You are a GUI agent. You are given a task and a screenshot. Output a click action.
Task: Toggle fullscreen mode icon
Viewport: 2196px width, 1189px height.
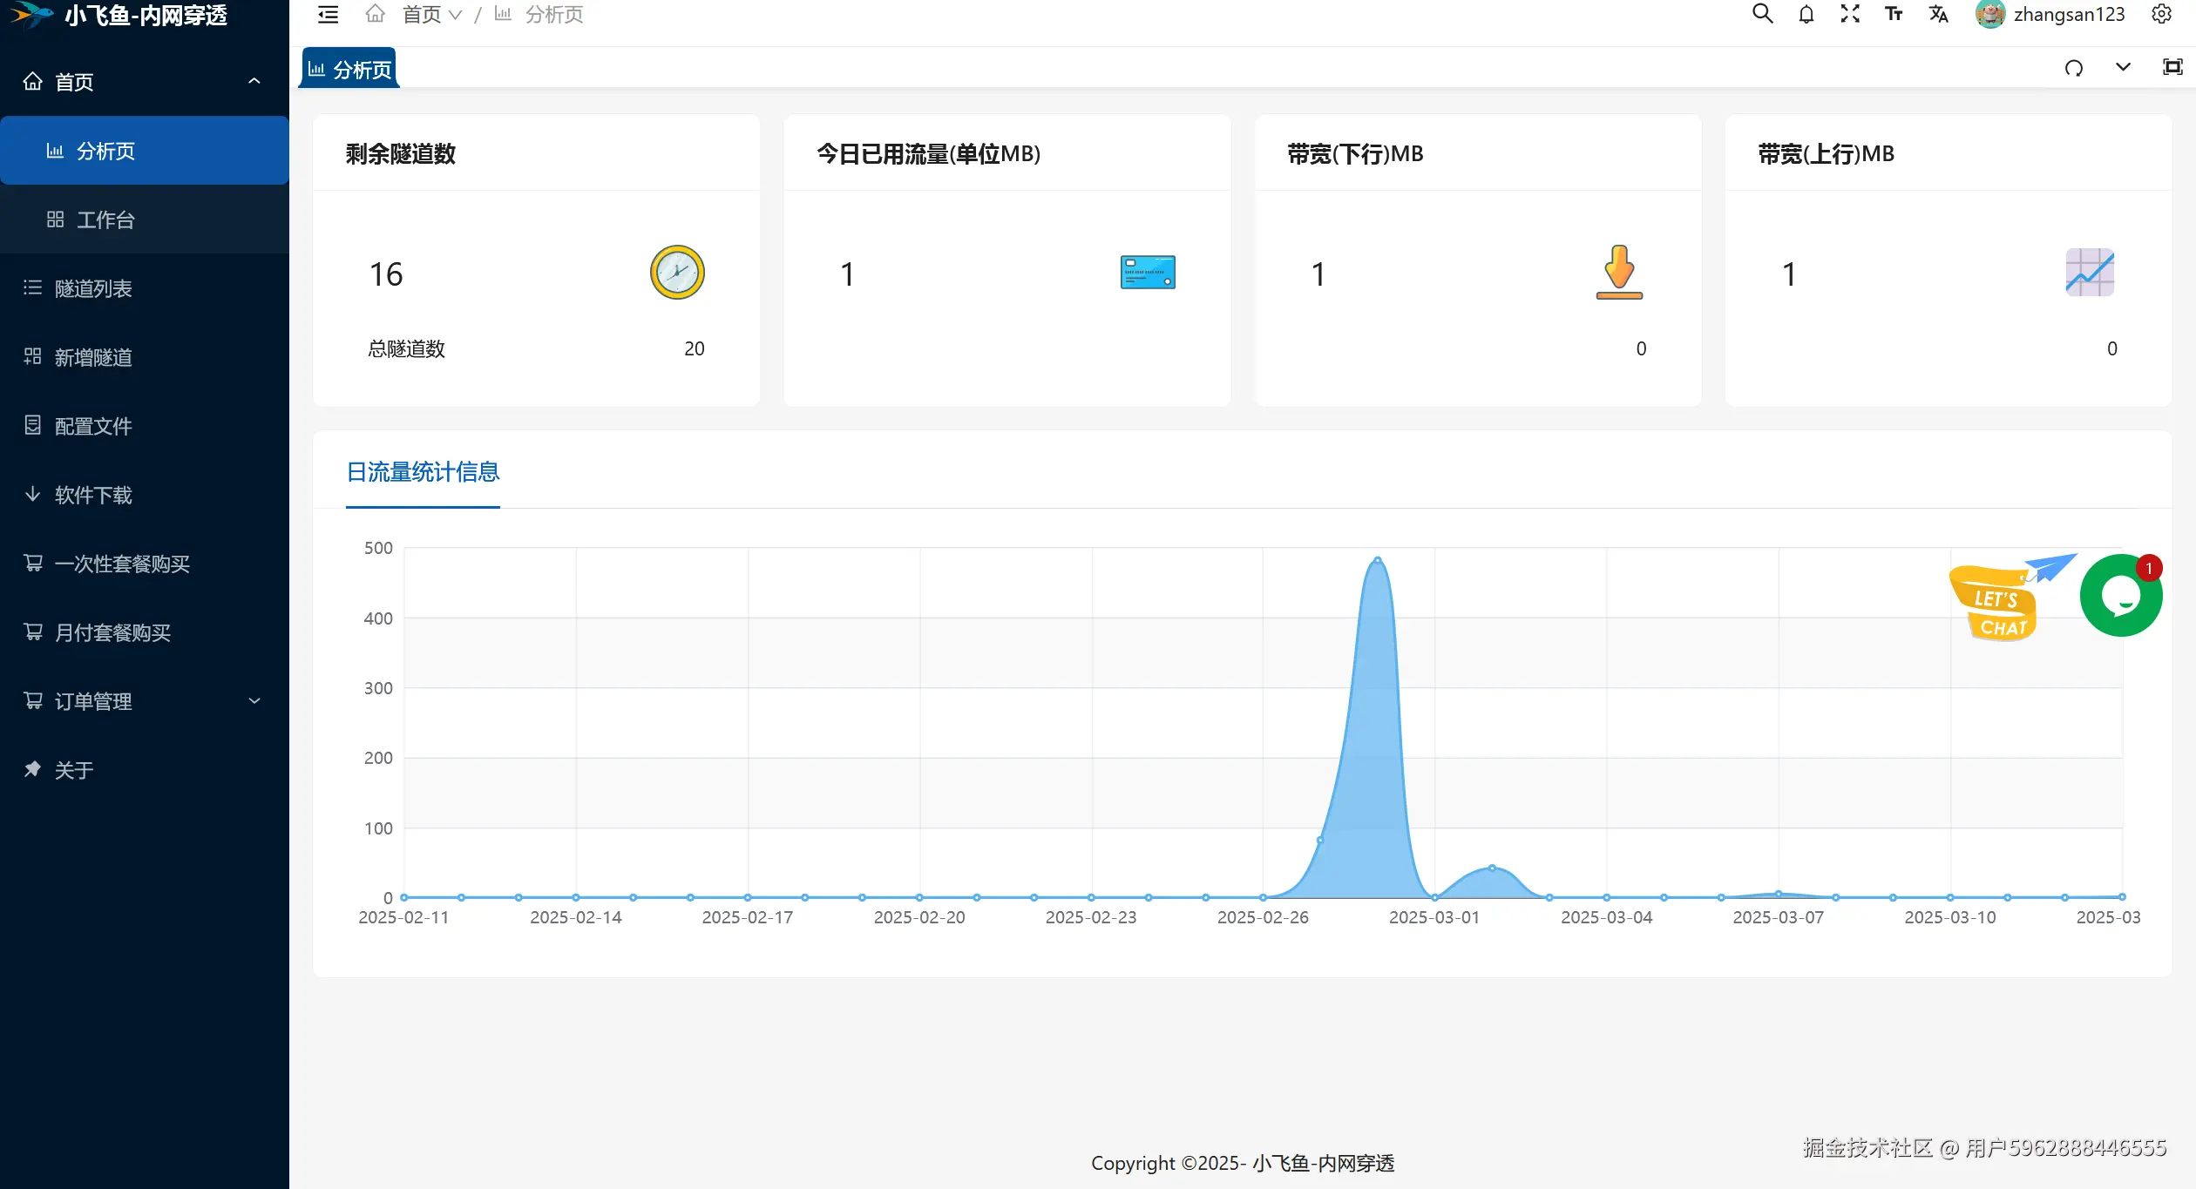pos(1850,14)
